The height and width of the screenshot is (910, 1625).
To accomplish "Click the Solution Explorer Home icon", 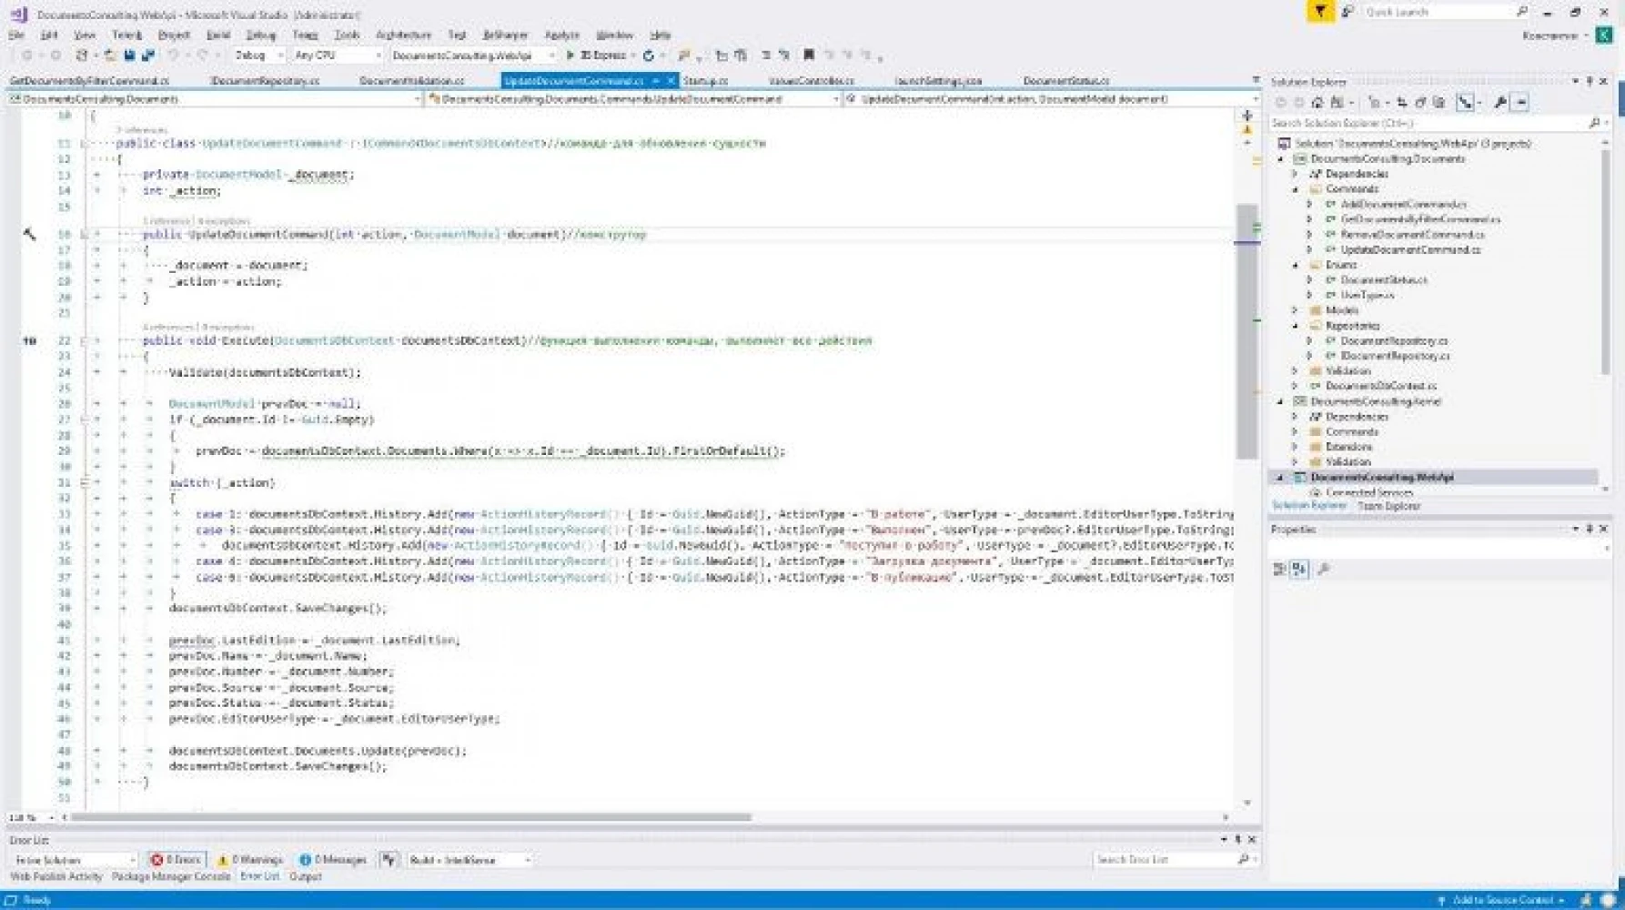I will pyautogui.click(x=1317, y=103).
